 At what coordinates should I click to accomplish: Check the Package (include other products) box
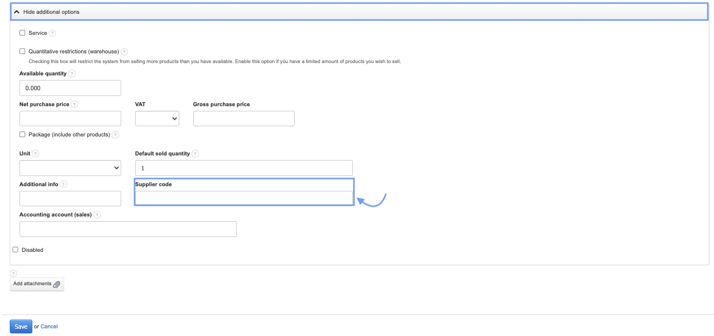point(22,134)
